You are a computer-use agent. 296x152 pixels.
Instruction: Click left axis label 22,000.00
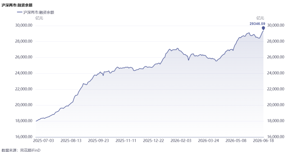coord(24,89)
